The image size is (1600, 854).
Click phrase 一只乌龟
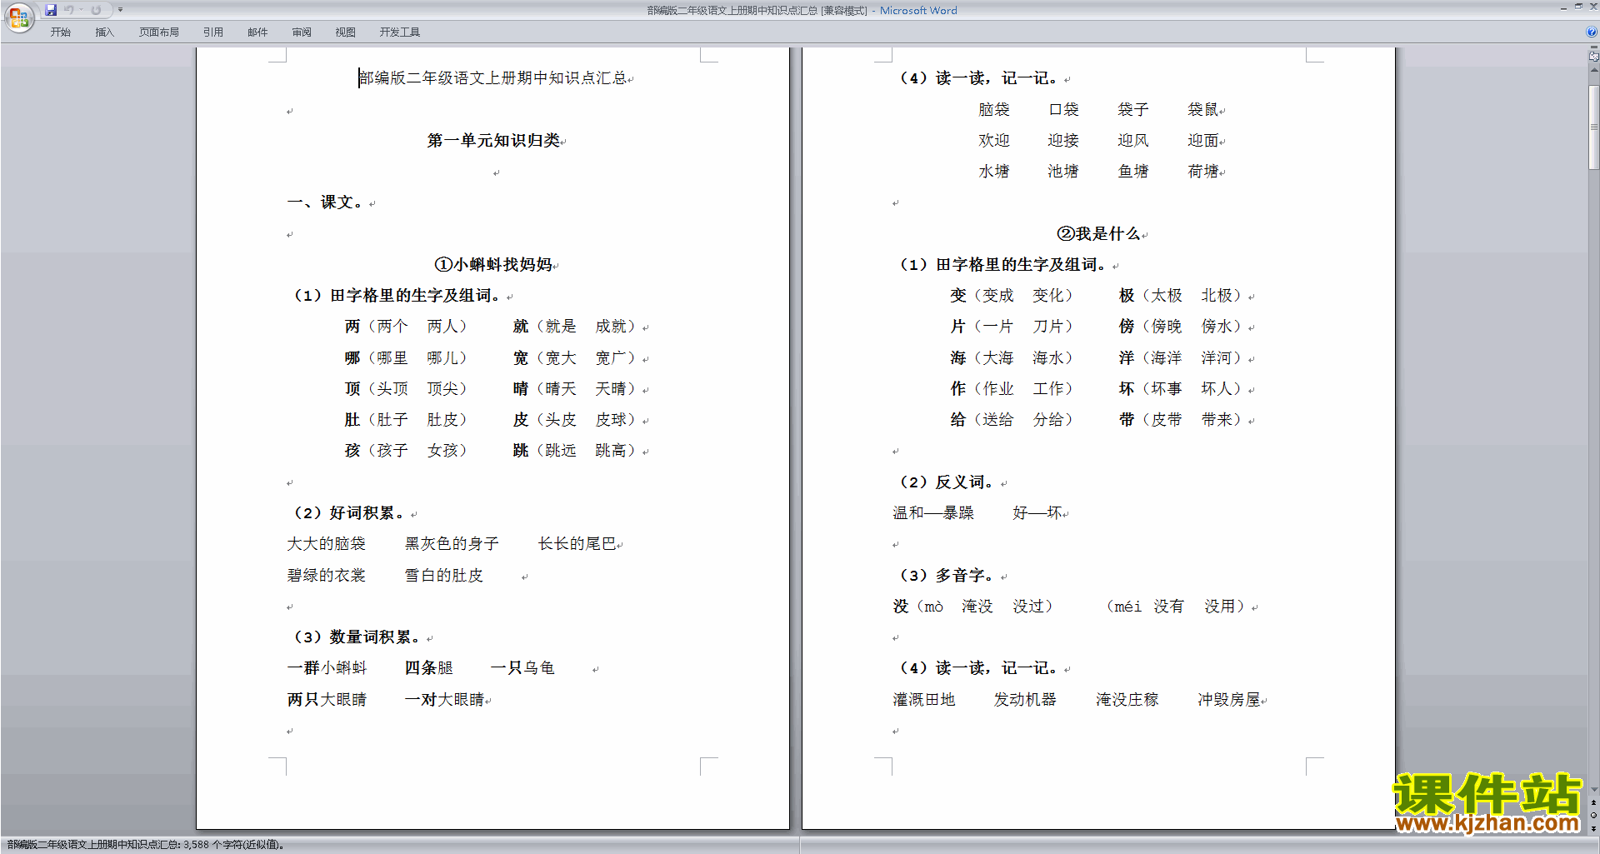(x=522, y=668)
